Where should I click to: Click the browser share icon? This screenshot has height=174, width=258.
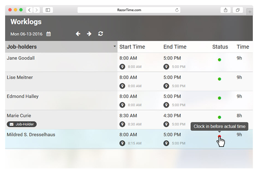tap(225, 10)
